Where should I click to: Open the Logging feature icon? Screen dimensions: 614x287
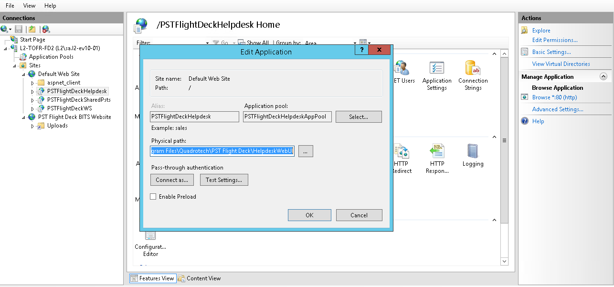(473, 151)
